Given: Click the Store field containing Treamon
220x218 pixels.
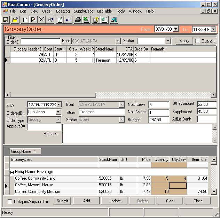Looking at the screenshot, I should click(102, 112).
